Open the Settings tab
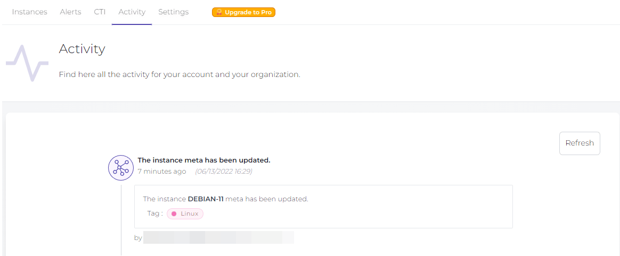 pyautogui.click(x=173, y=12)
